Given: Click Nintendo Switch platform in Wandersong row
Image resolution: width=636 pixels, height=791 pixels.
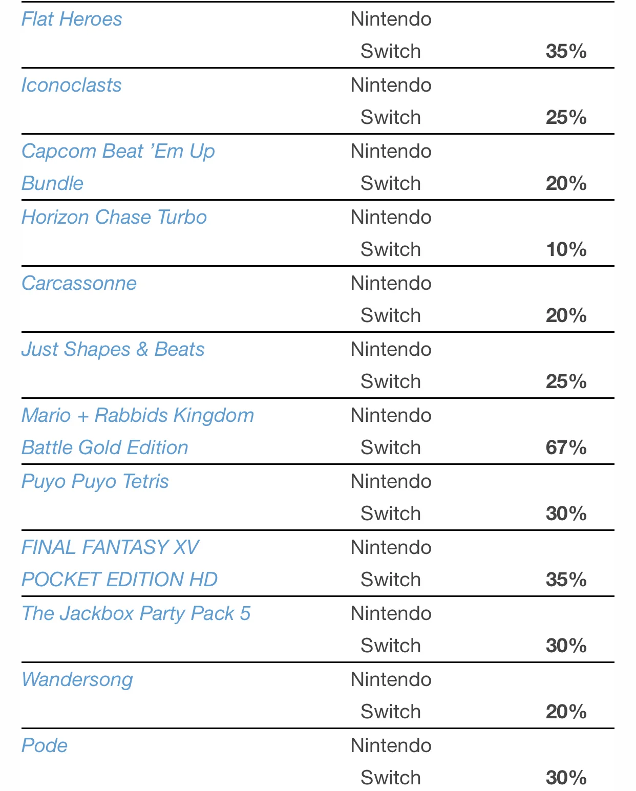Looking at the screenshot, I should [391, 696].
